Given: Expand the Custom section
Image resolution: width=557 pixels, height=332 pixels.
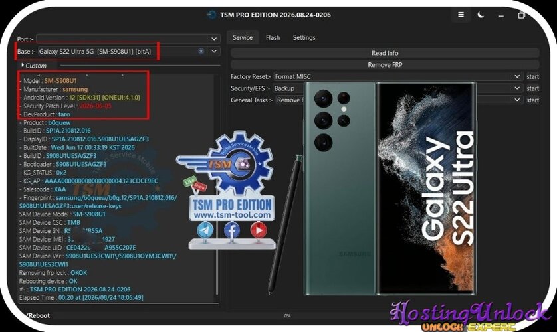Looking at the screenshot, I should click(x=34, y=66).
